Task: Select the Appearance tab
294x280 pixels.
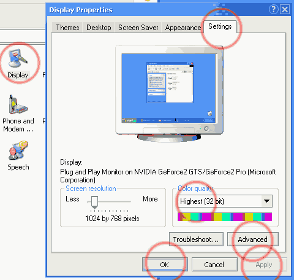Action: [x=183, y=28]
